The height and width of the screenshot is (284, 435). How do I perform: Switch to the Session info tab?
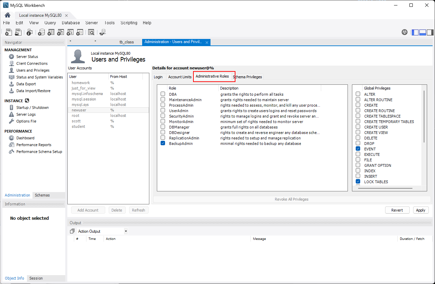[x=36, y=278]
